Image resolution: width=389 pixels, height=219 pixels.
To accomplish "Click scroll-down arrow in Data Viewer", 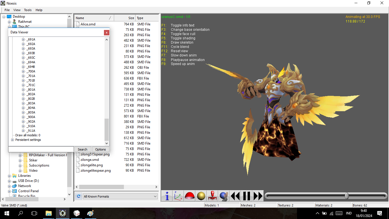I will [107, 143].
